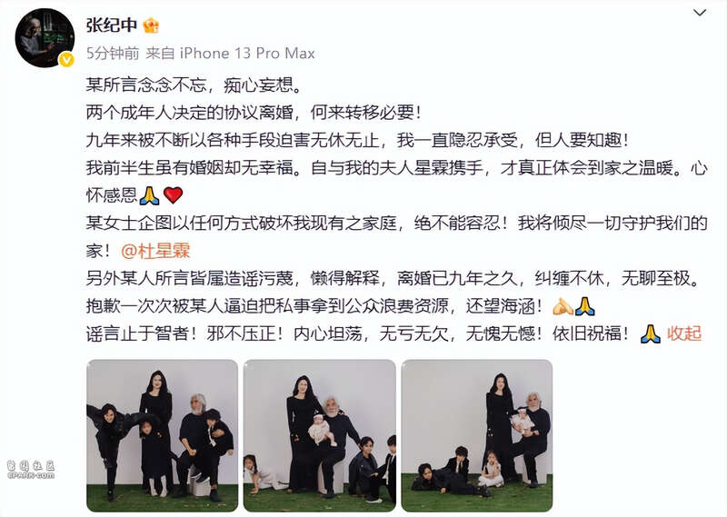Open the post options chevron menu
This screenshot has height=517, width=727.
tap(699, 13)
